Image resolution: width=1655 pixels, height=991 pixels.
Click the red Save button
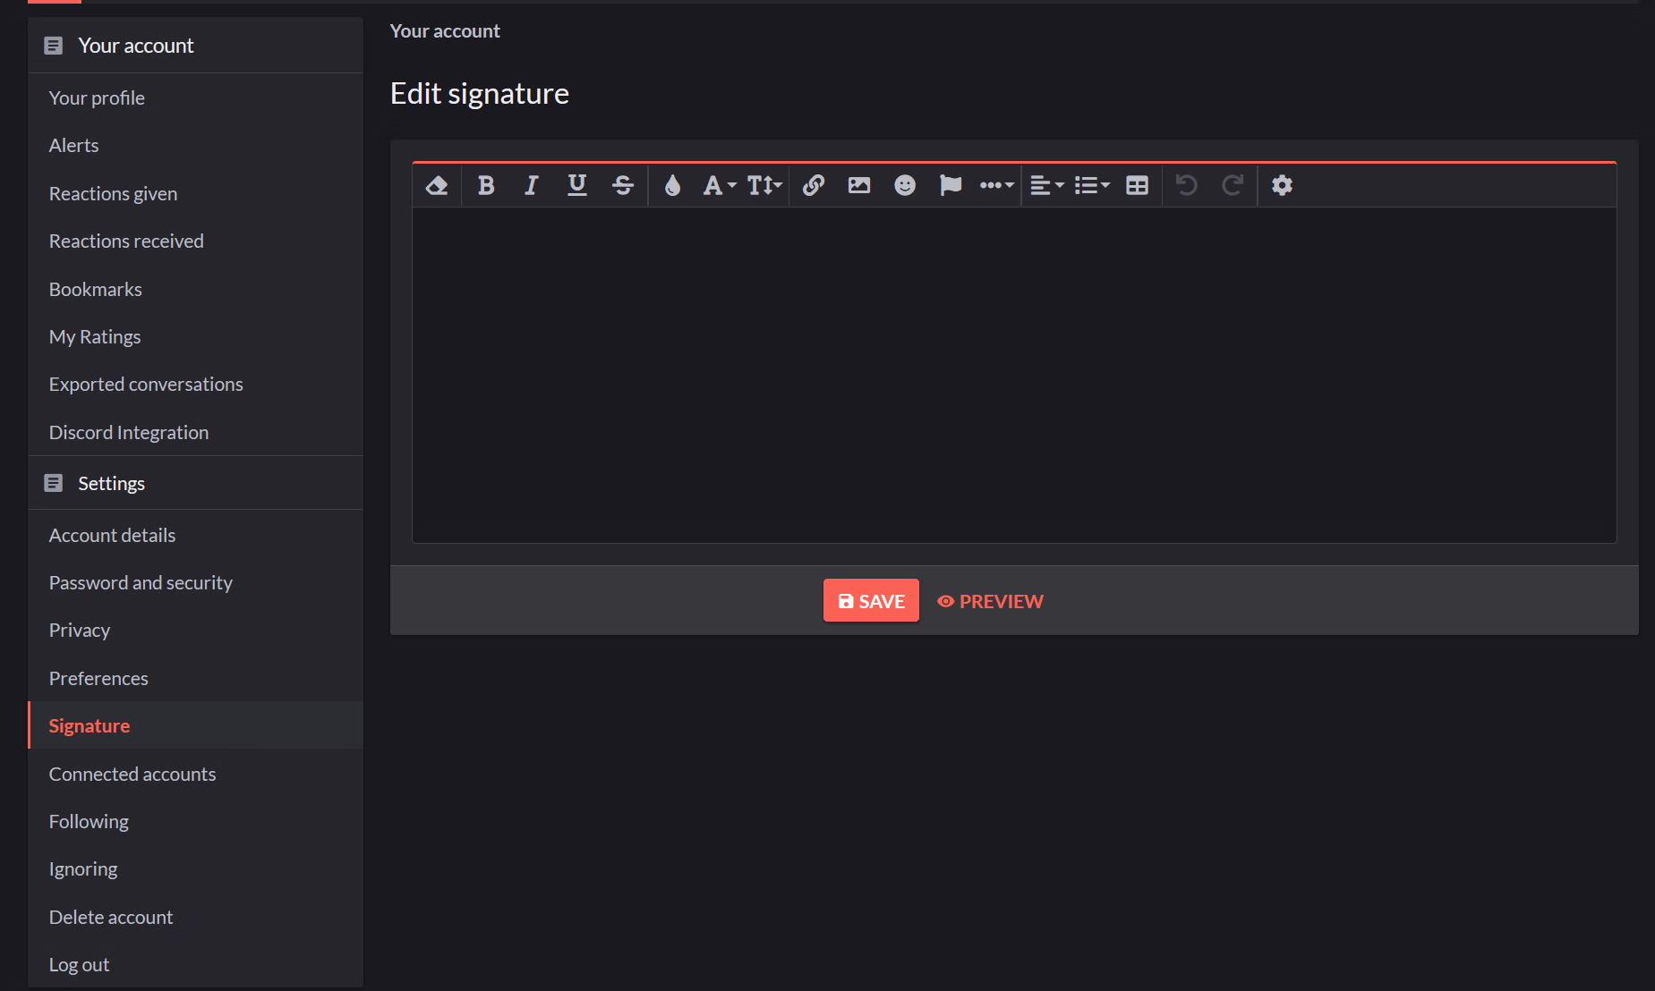(871, 601)
